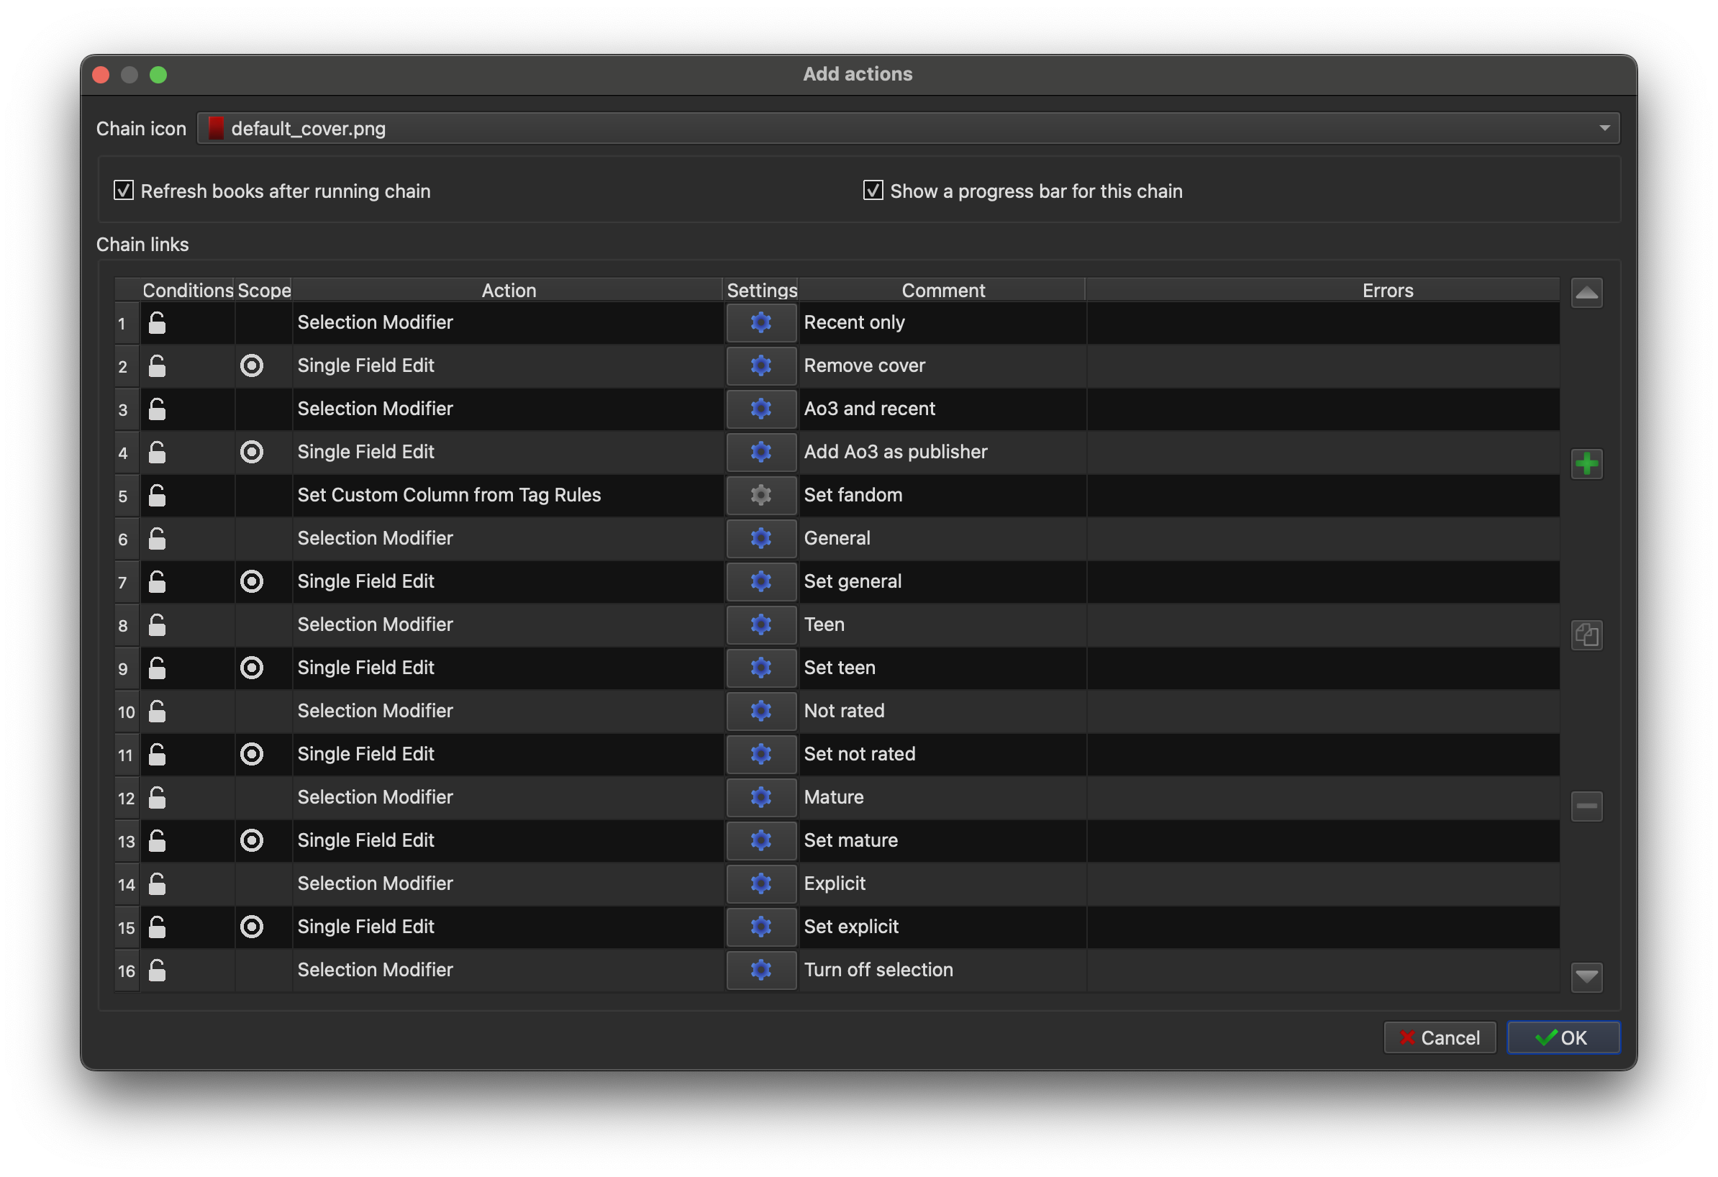Open settings gear for Not rated row
The image size is (1718, 1177).
[x=760, y=712]
